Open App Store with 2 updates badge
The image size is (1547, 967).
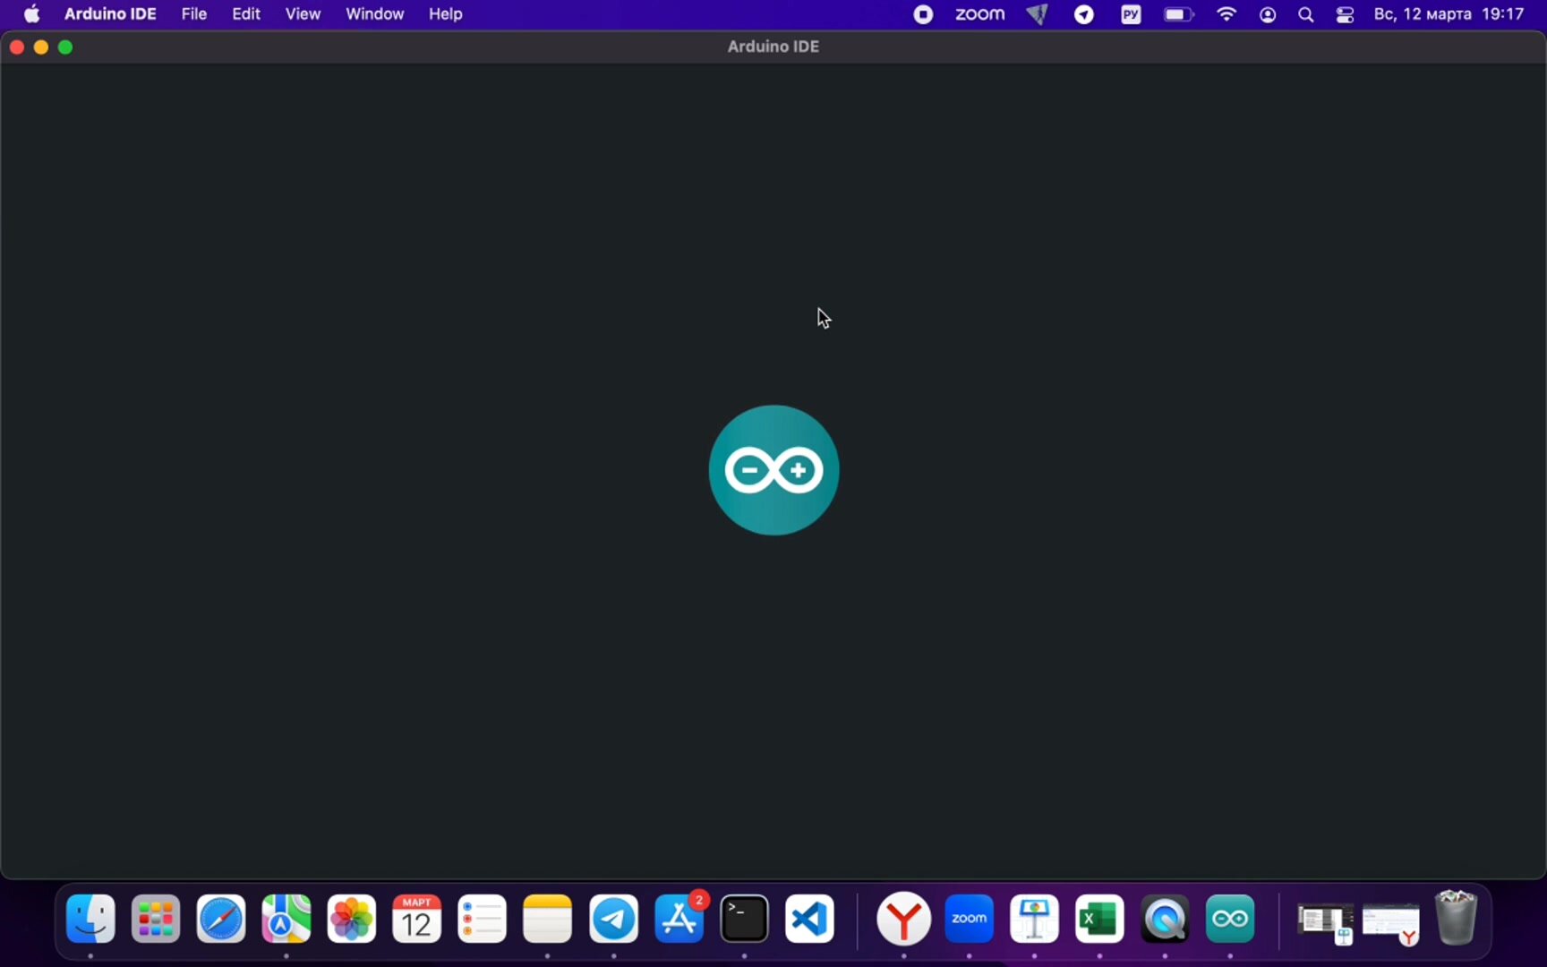(x=679, y=919)
